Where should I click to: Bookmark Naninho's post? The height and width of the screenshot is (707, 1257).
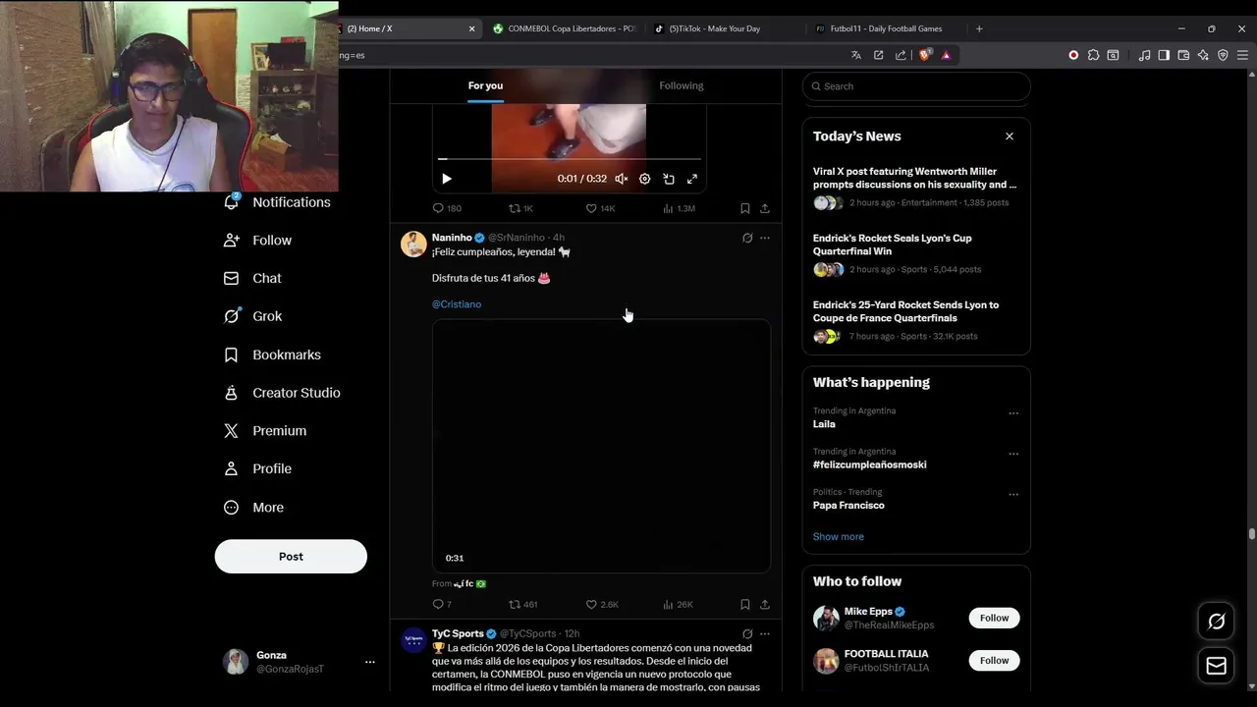pos(745,604)
